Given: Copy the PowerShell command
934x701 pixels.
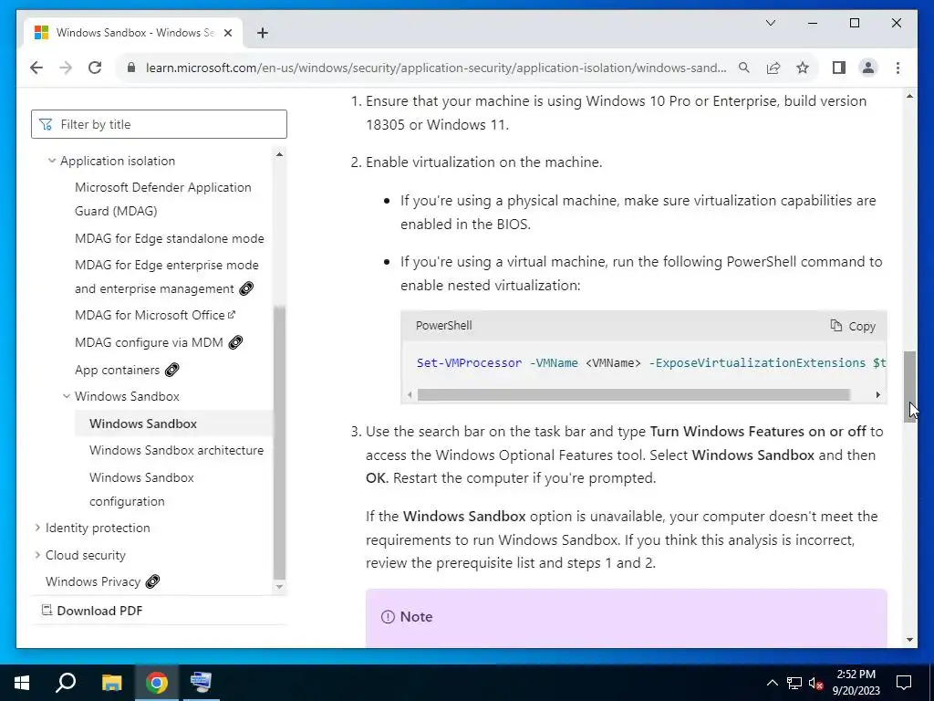Looking at the screenshot, I should click(x=853, y=326).
